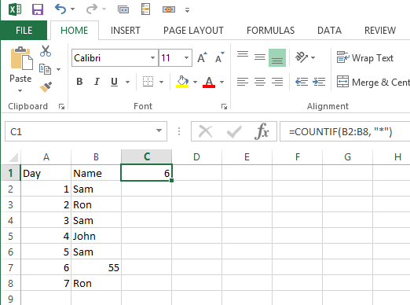Open the undo history dropdown arrow
Viewport: 410px width, 305px height.
click(73, 9)
